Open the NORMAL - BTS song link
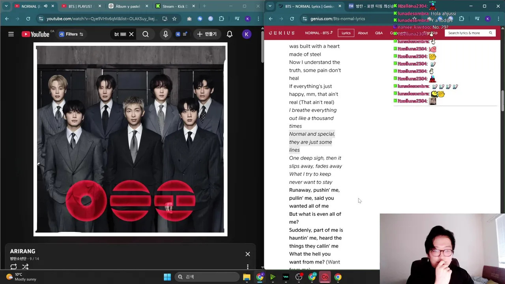This screenshot has height=284, width=505. (319, 33)
